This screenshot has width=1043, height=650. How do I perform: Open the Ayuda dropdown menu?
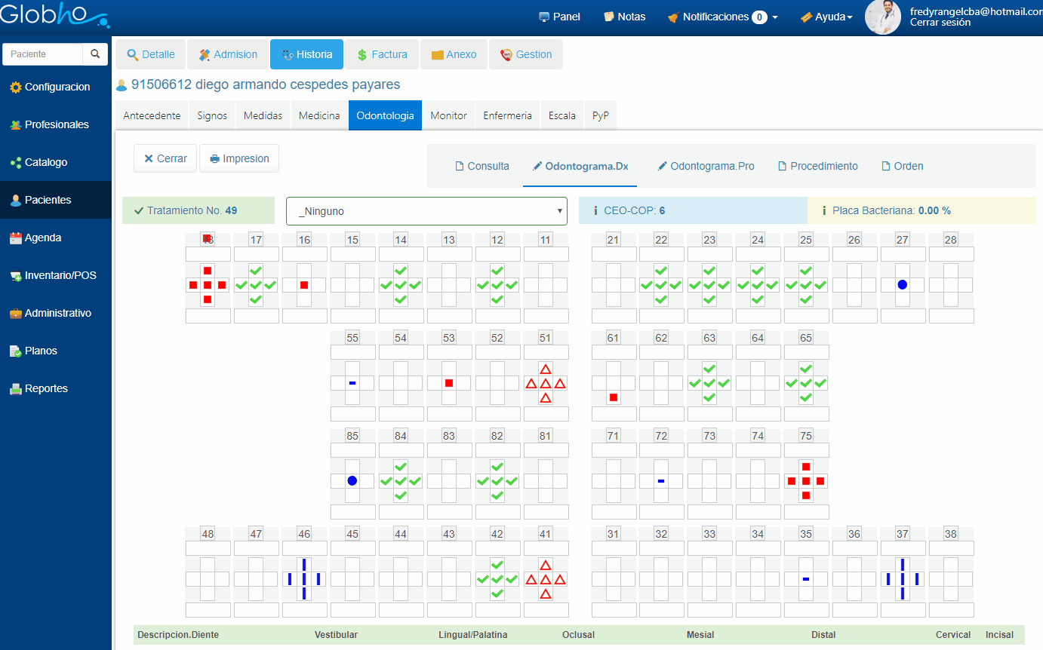click(x=826, y=17)
